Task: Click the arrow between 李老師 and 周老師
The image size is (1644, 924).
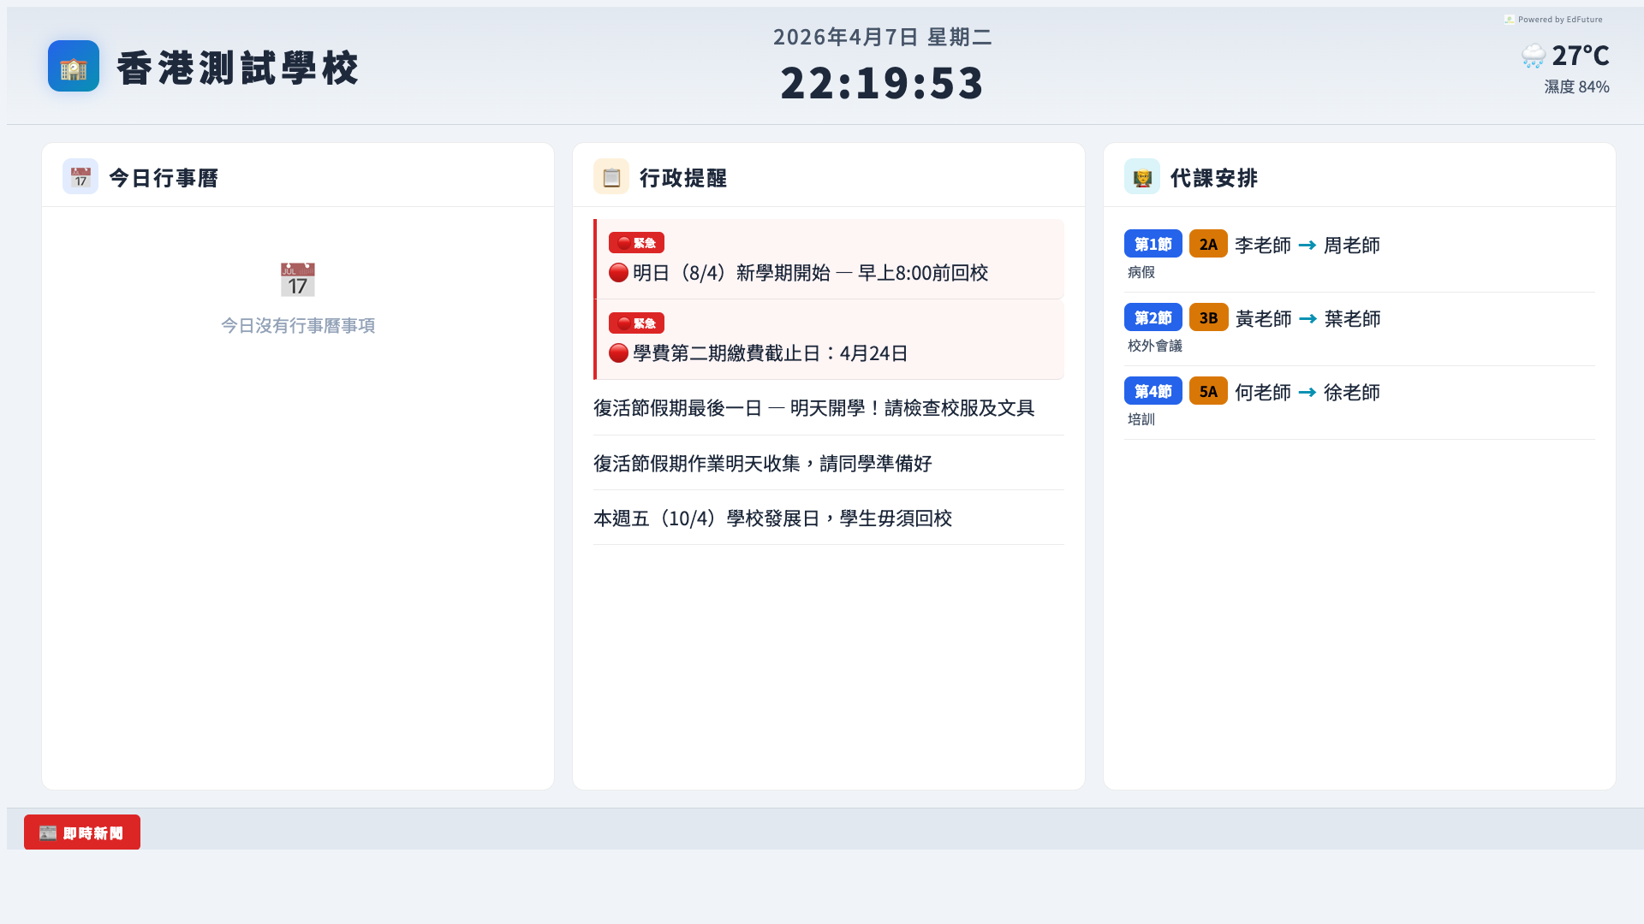Action: pyautogui.click(x=1307, y=246)
